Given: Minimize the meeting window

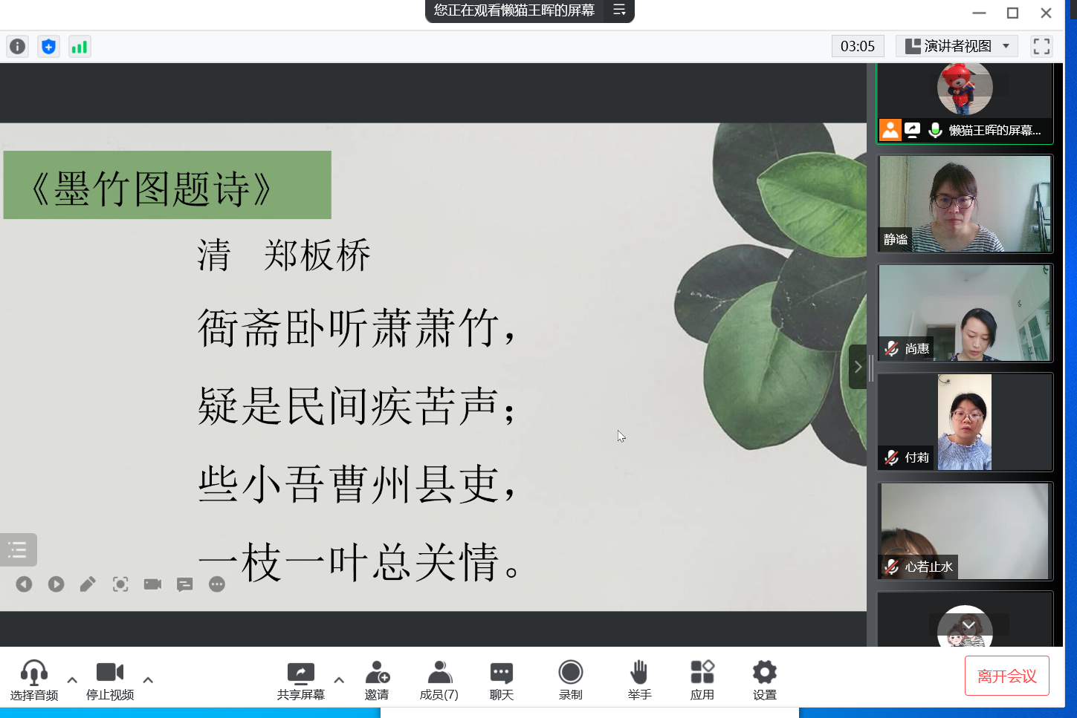Looking at the screenshot, I should 979,13.
